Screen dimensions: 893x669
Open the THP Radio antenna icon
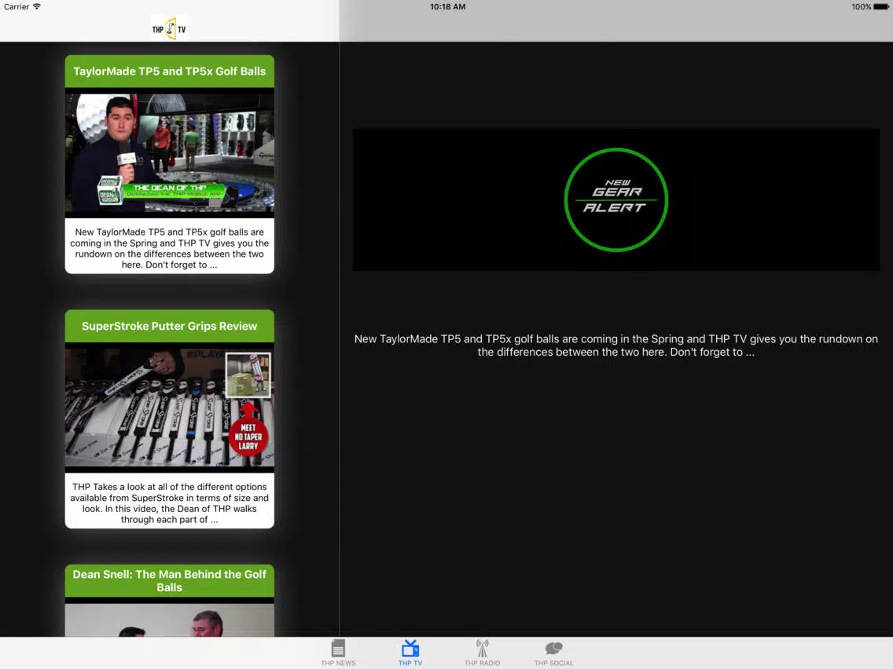pyautogui.click(x=482, y=649)
